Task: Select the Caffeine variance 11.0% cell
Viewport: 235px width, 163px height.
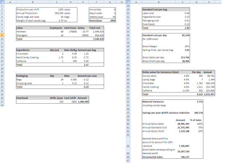Action: click(183, 91)
